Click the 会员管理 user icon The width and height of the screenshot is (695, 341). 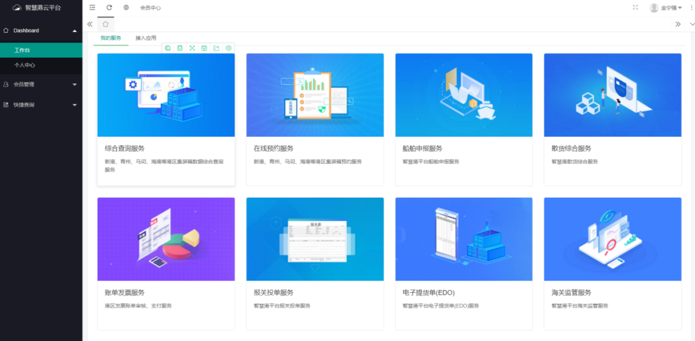(6, 84)
